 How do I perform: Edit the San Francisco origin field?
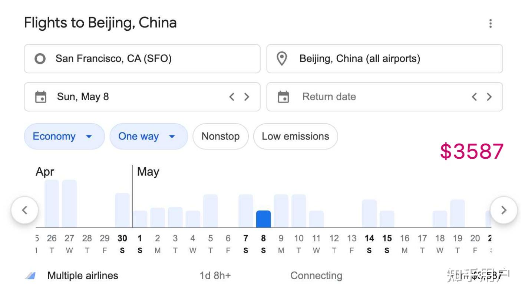(x=142, y=59)
